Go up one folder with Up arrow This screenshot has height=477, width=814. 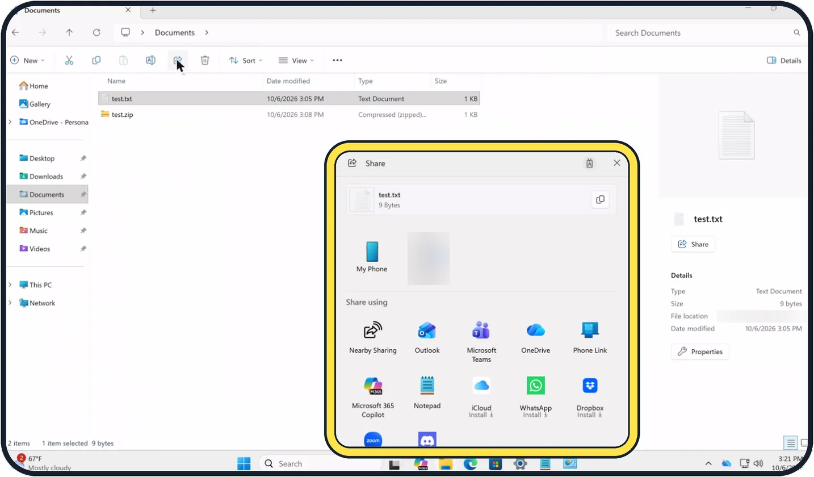coord(69,32)
